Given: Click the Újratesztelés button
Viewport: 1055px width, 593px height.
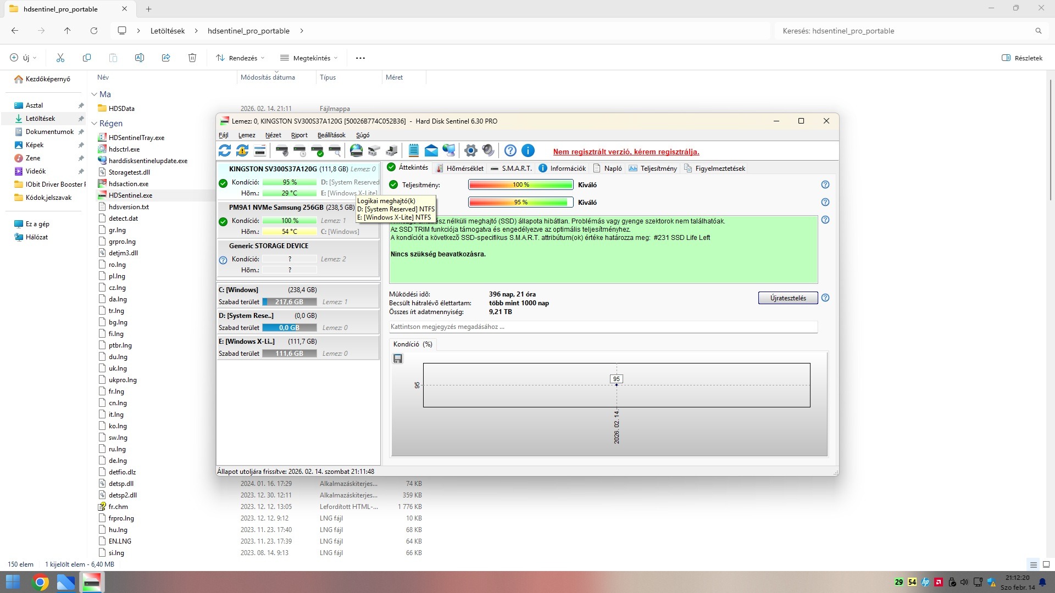Looking at the screenshot, I should [788, 298].
